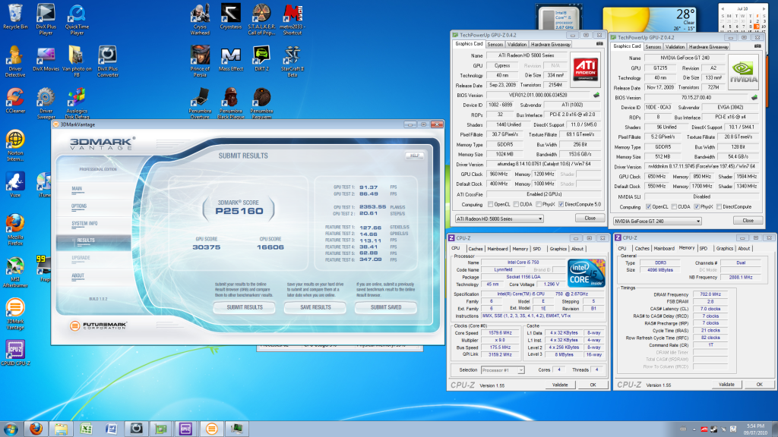Switch to Sensors tab in ATI GPU-Z
Viewport: 778px width, 437px height.
click(495, 45)
